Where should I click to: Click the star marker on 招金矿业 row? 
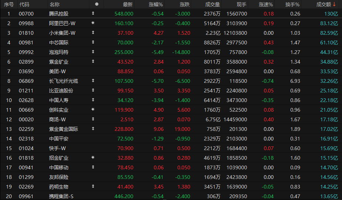(x=93, y=157)
